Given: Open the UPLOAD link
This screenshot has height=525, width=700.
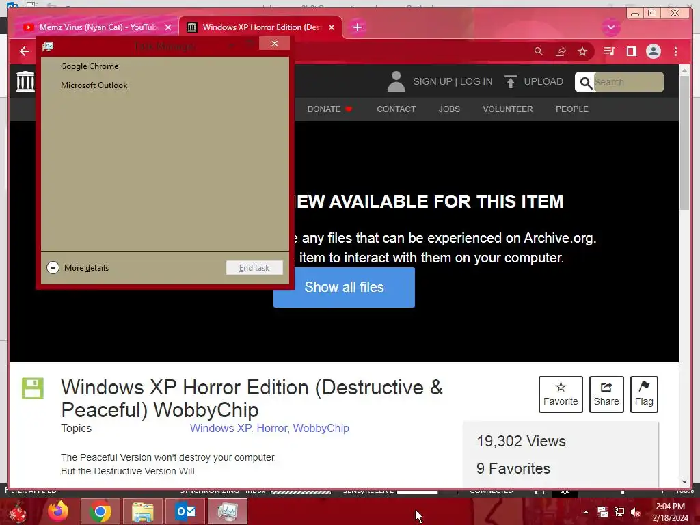Looking at the screenshot, I should (543, 82).
